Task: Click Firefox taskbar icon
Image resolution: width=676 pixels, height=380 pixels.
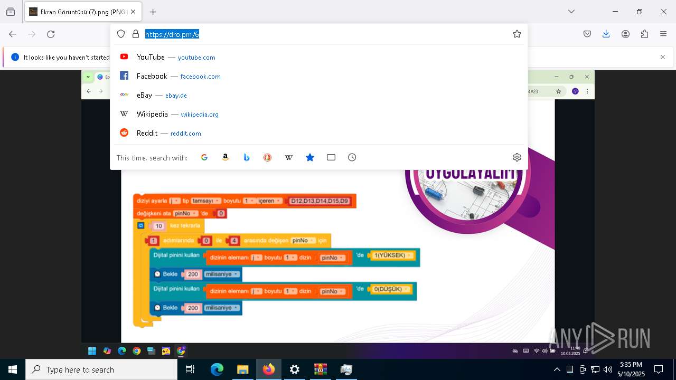Action: (x=268, y=369)
